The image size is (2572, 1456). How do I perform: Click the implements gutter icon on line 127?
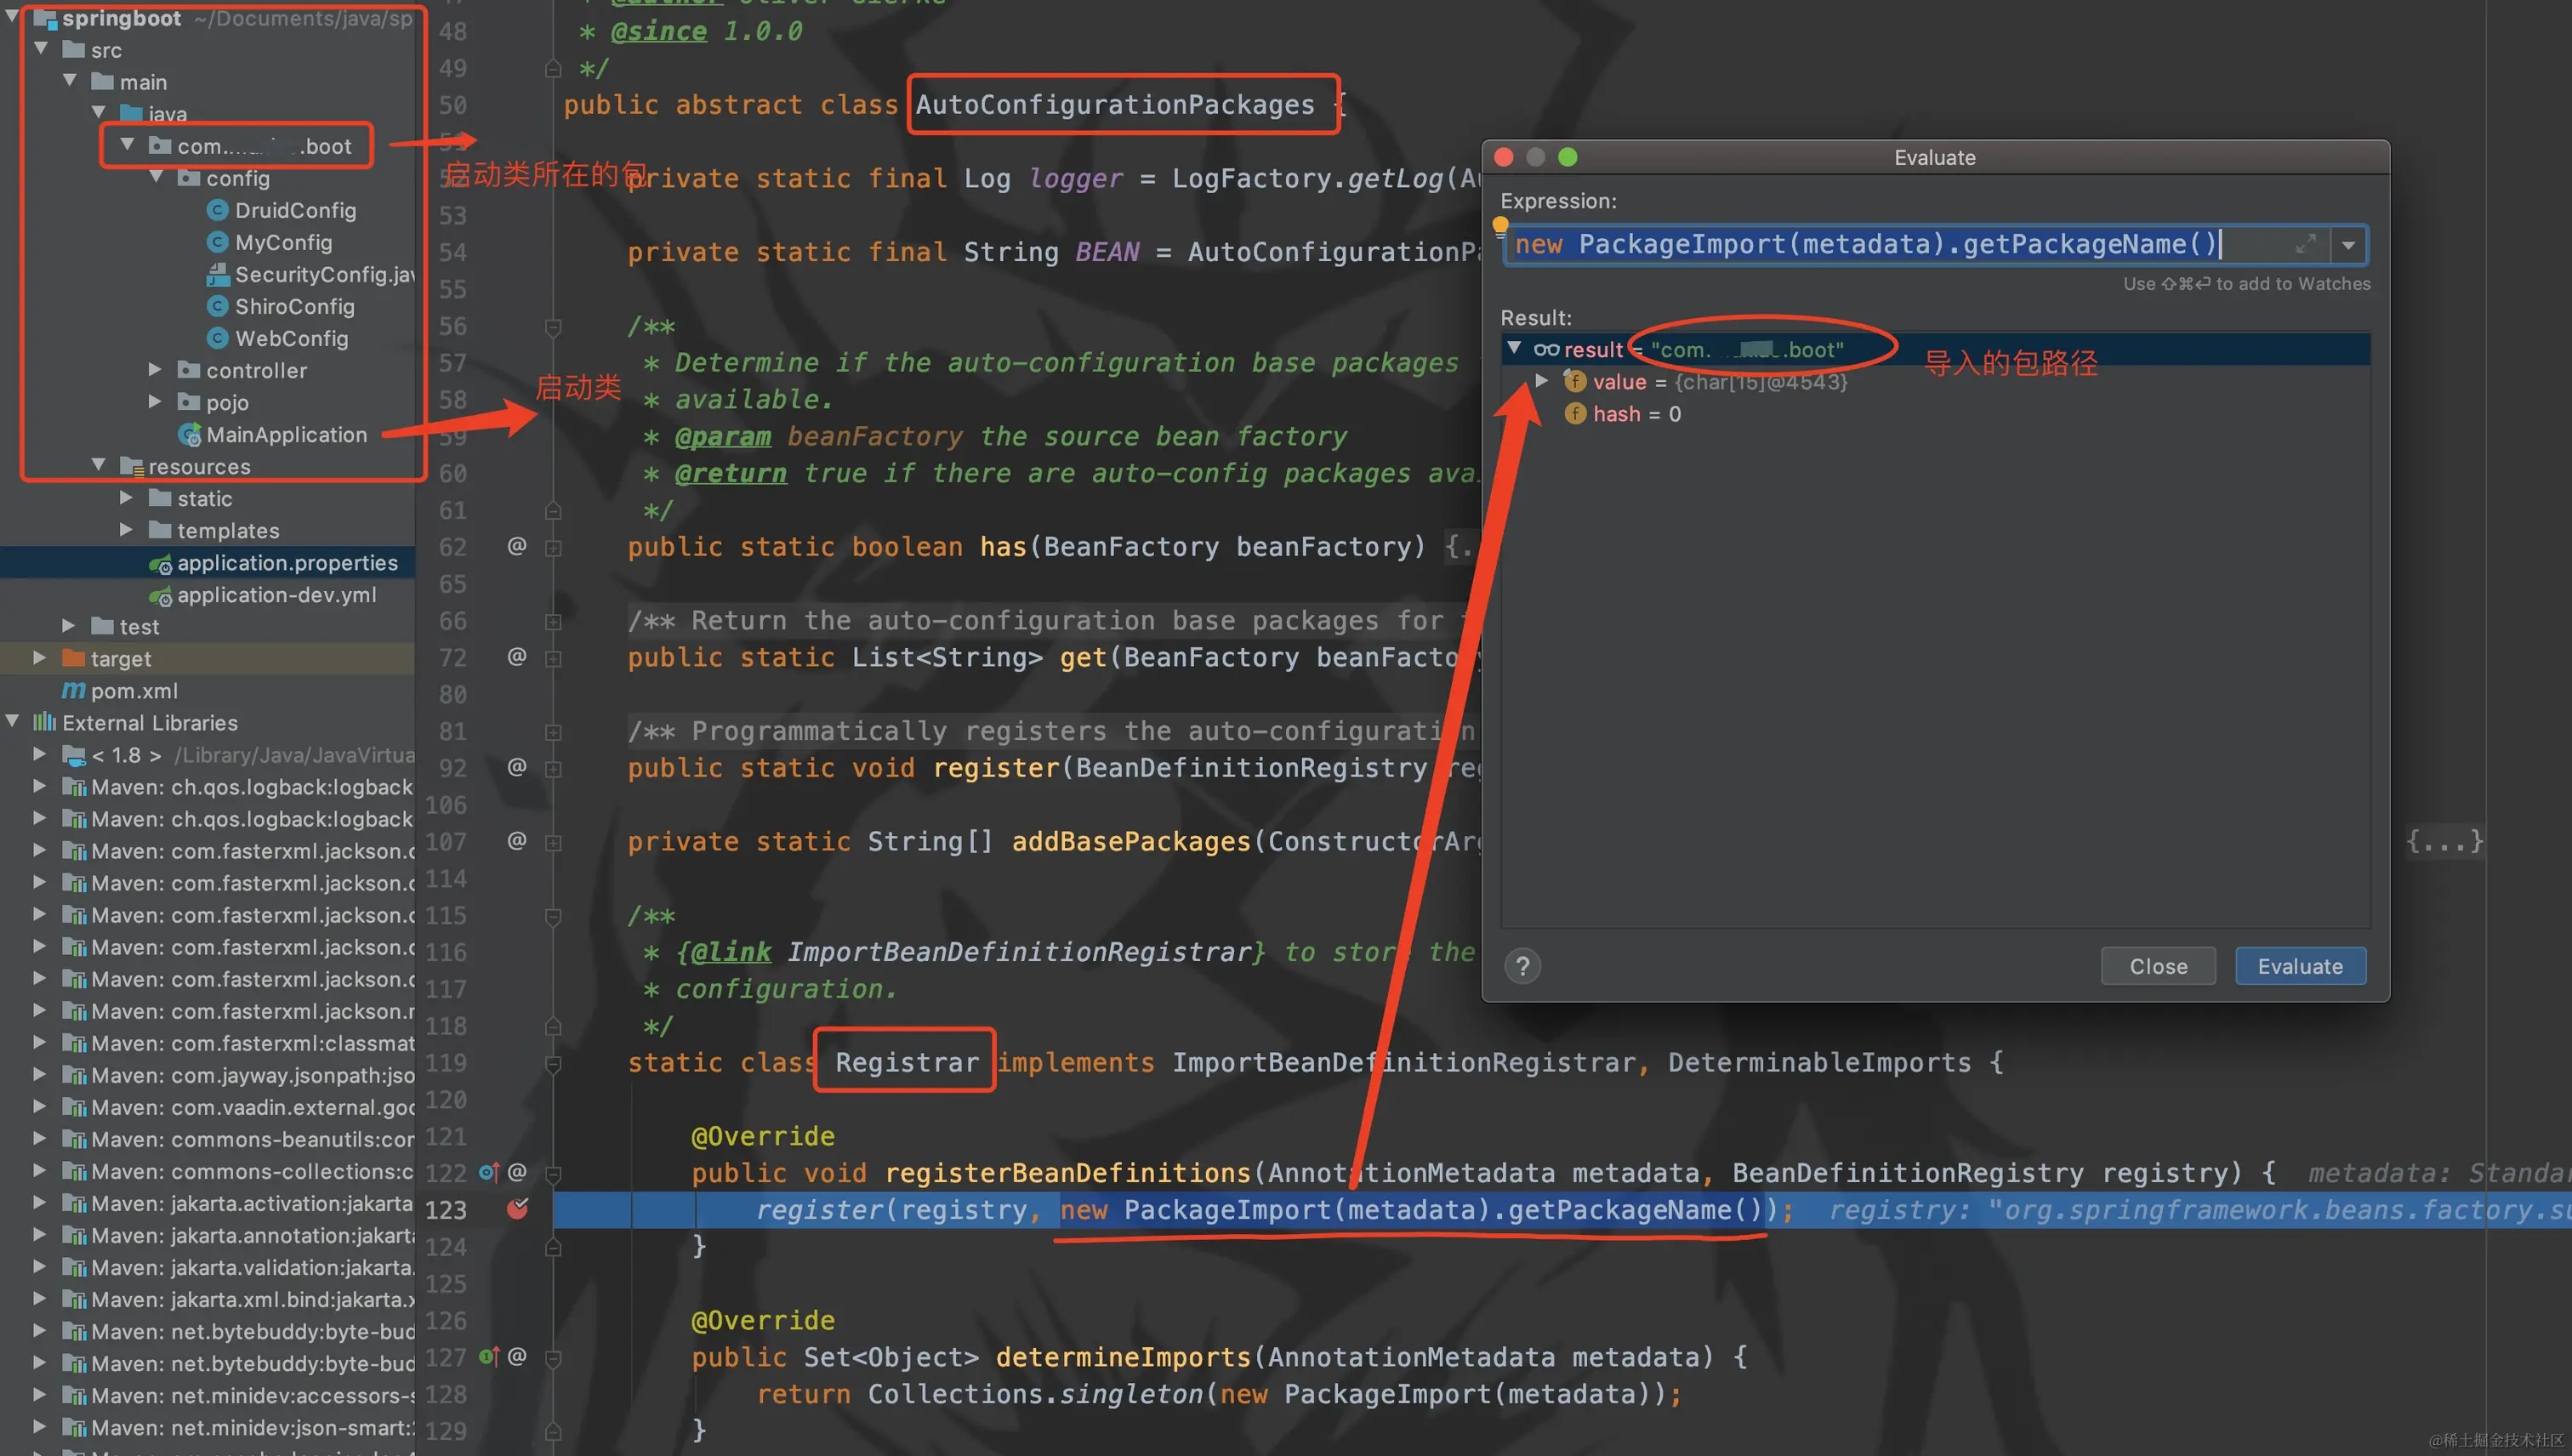pos(488,1357)
